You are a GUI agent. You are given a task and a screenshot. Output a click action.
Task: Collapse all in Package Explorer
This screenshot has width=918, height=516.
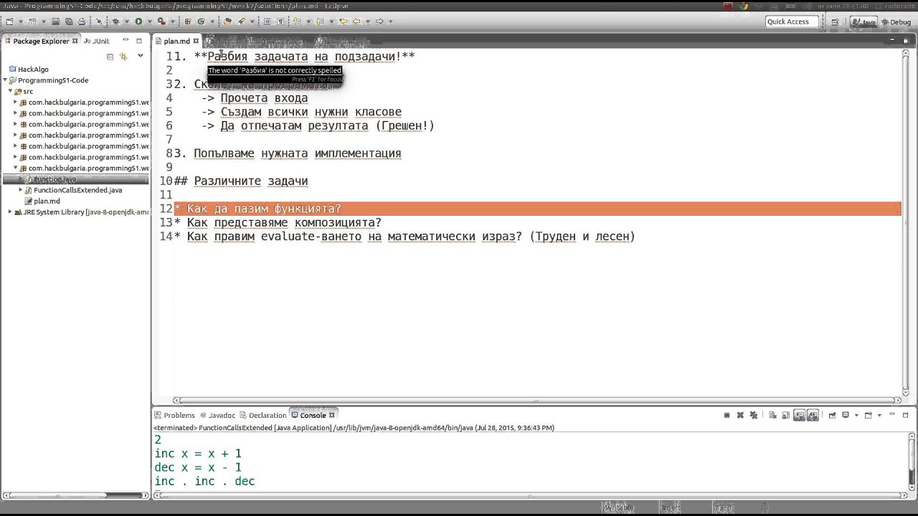click(110, 57)
